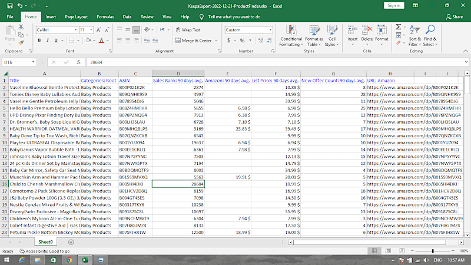Click the Share button
This screenshot has height=265, width=471.
click(454, 17)
